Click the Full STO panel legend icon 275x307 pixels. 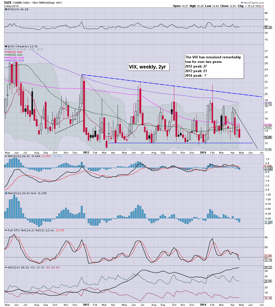pos(6,231)
